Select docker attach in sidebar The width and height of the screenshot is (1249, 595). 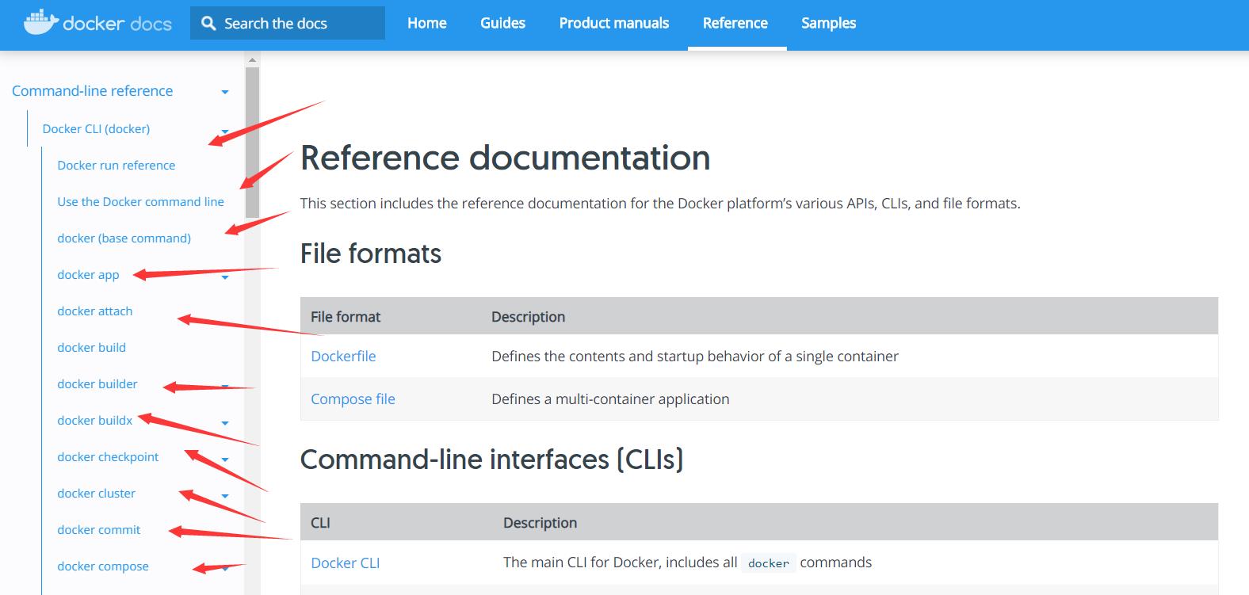[x=95, y=311]
